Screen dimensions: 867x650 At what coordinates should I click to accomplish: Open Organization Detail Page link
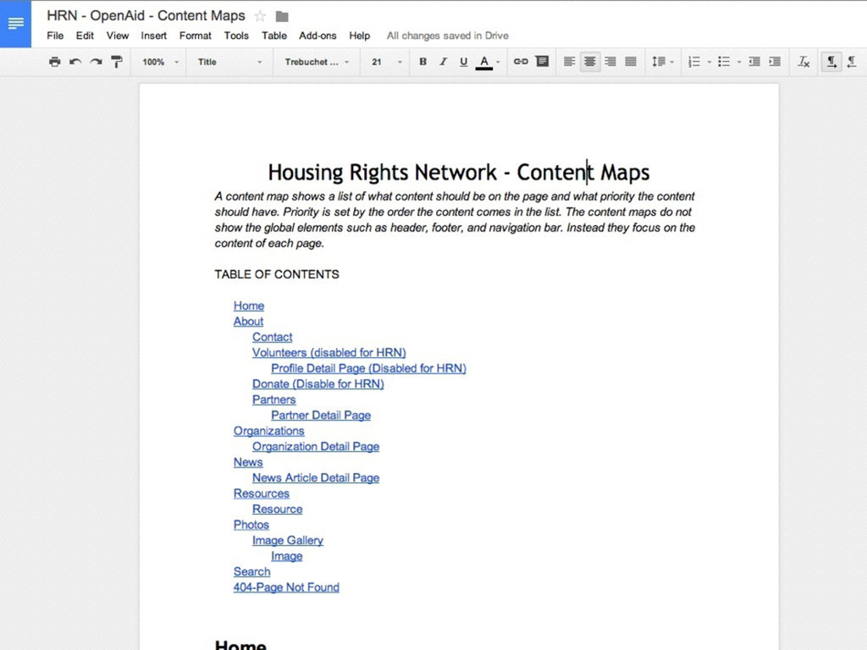click(316, 446)
